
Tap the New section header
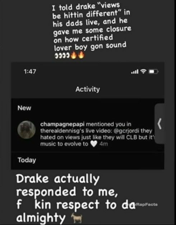(24, 108)
